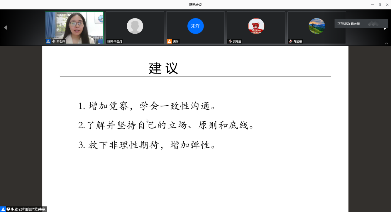
Task: Click the blue 宋洋 avatar circle
Action: pos(195,26)
